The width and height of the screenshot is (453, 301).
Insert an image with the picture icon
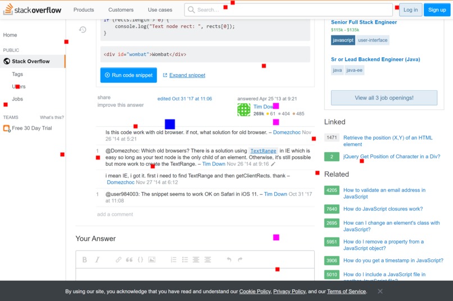coord(152,259)
